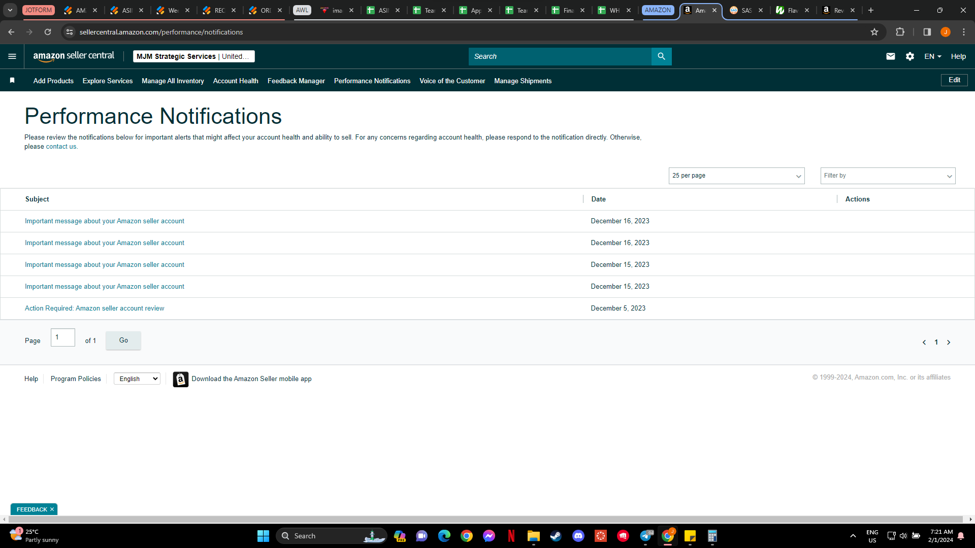Go to Account Health
The height and width of the screenshot is (548, 975).
[x=236, y=81]
